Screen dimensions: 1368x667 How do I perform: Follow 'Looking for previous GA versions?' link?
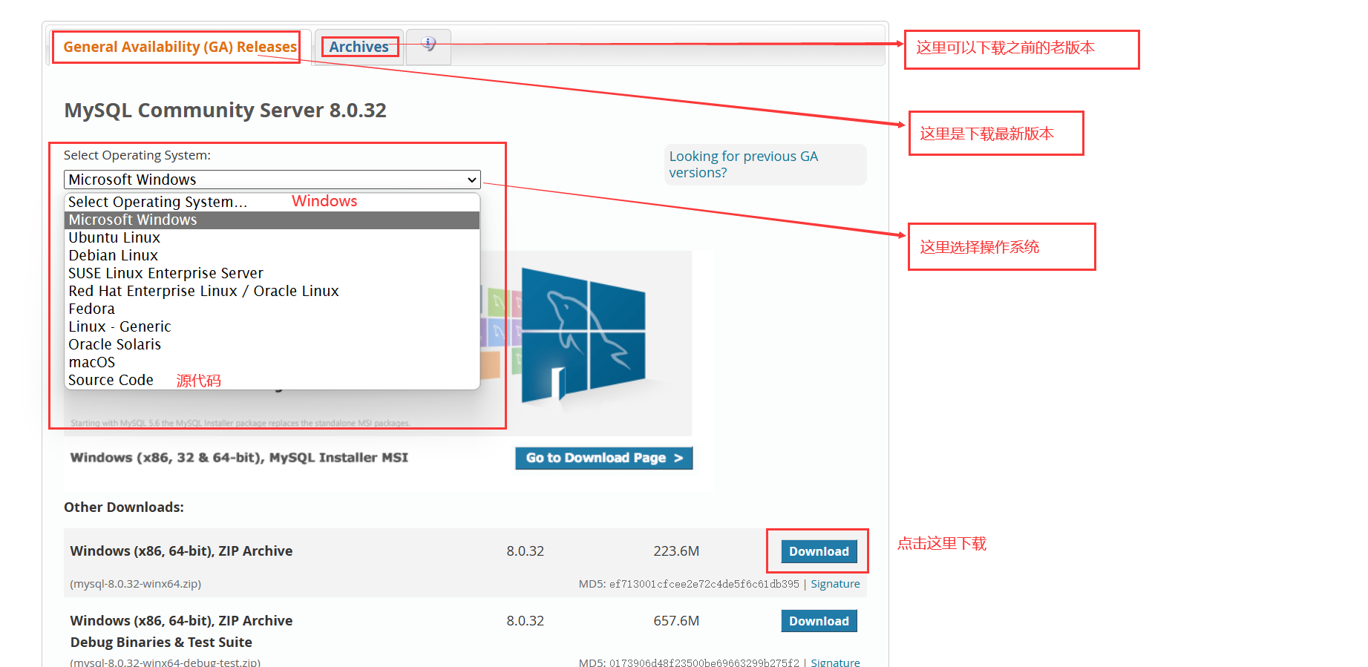click(x=743, y=164)
